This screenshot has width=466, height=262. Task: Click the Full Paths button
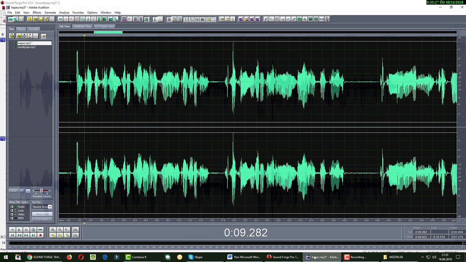[42, 219]
